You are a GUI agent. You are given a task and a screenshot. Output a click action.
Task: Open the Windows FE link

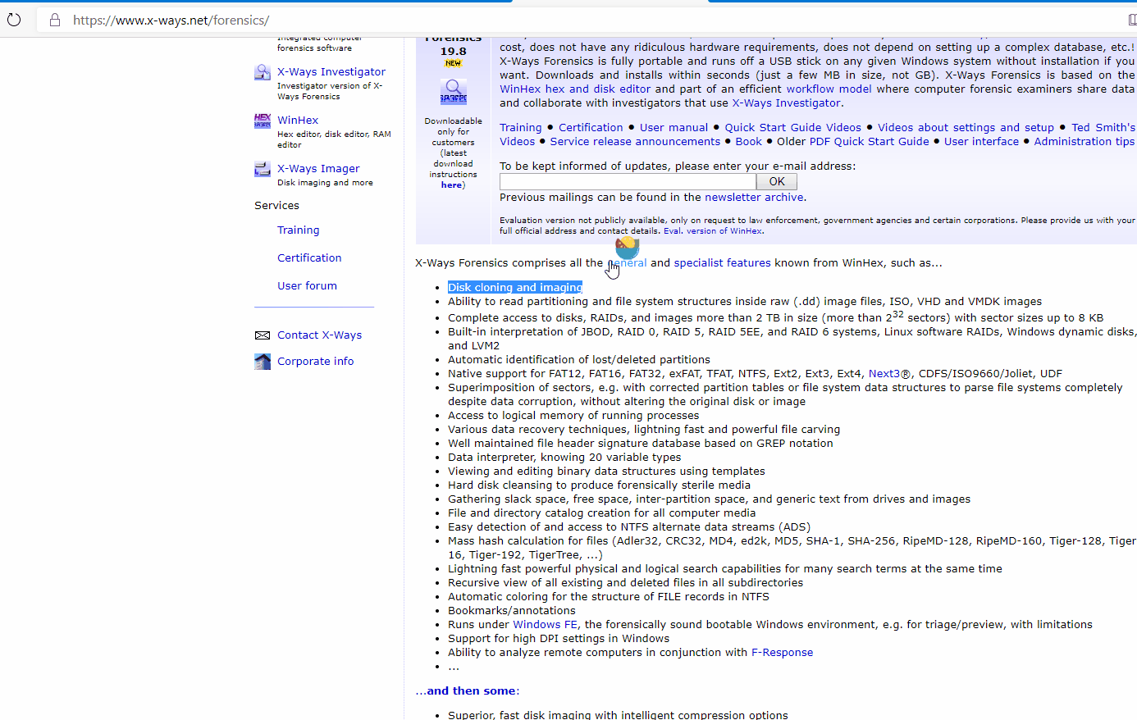[x=545, y=625]
